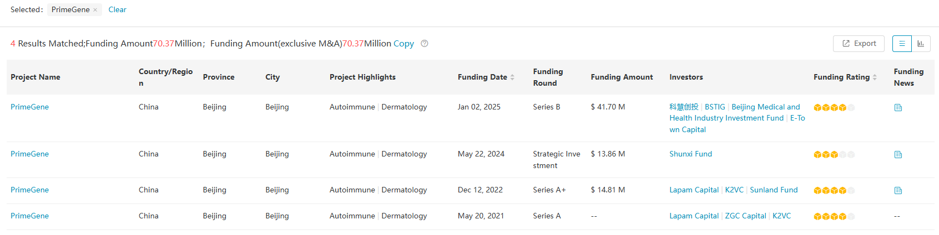Open BSTIG investor link
Screen dimensions: 939x235
(715, 107)
